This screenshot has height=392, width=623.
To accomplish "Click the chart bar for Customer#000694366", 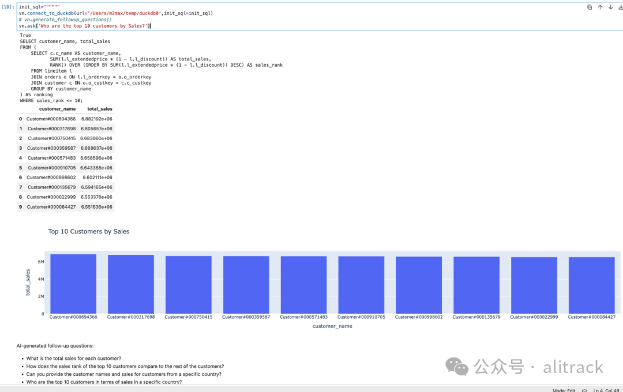I will (x=73, y=284).
